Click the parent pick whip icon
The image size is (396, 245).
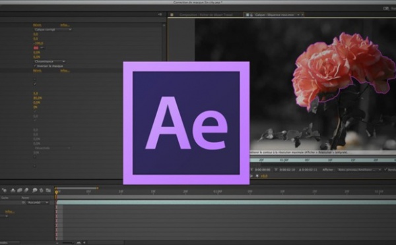23,202
